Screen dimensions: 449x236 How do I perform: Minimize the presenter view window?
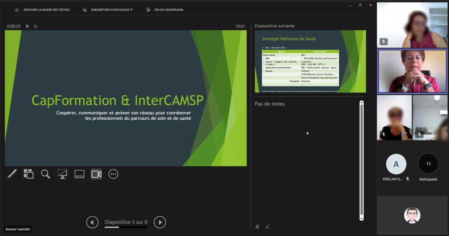[350, 5]
